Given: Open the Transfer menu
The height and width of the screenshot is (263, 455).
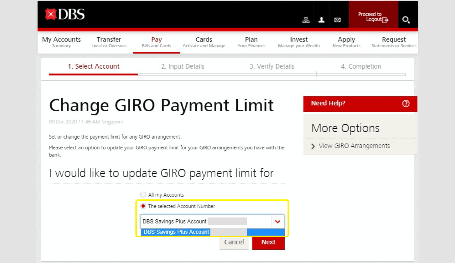Looking at the screenshot, I should coord(109,42).
